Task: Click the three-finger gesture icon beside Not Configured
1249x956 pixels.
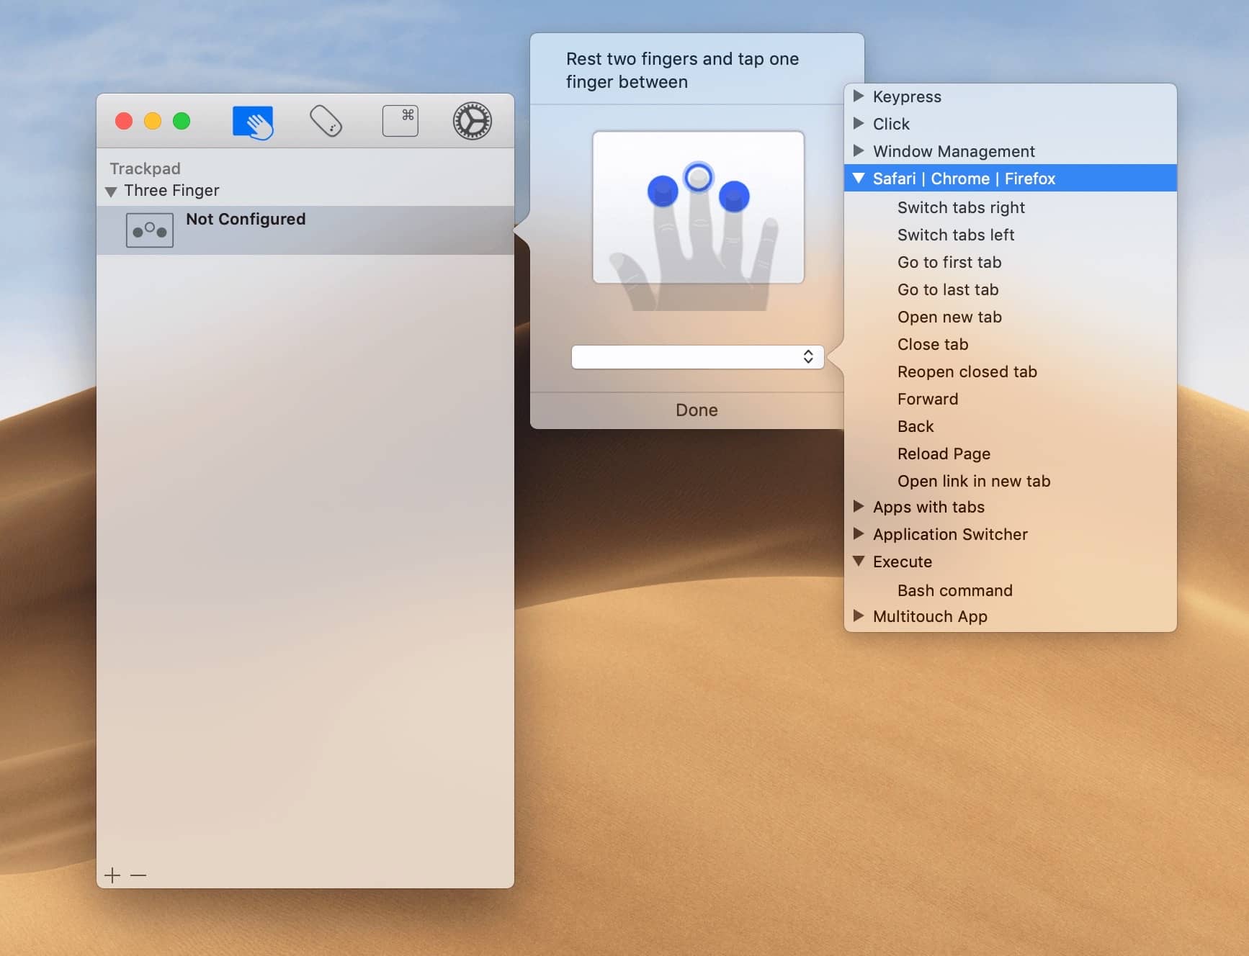Action: pos(150,230)
